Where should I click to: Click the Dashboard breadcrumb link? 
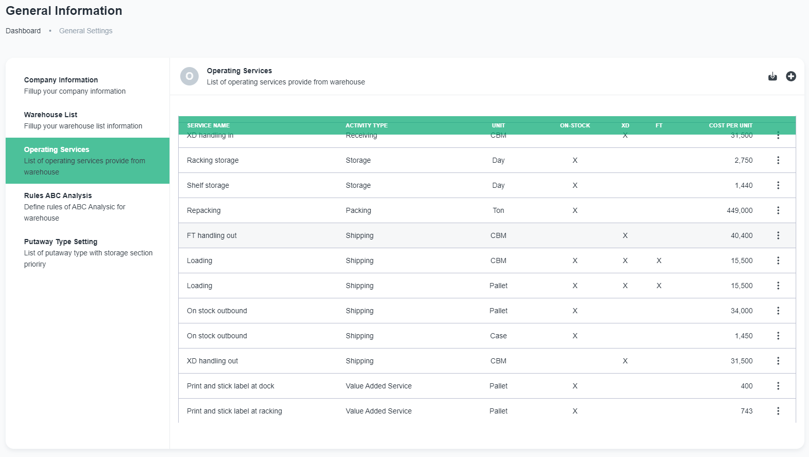coord(23,31)
